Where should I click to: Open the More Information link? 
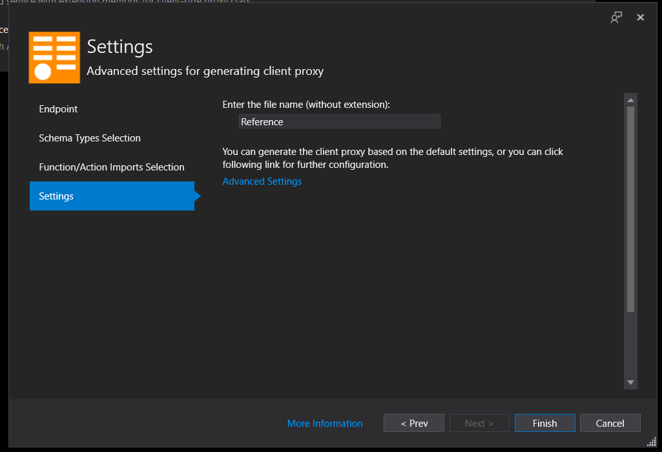tap(325, 424)
